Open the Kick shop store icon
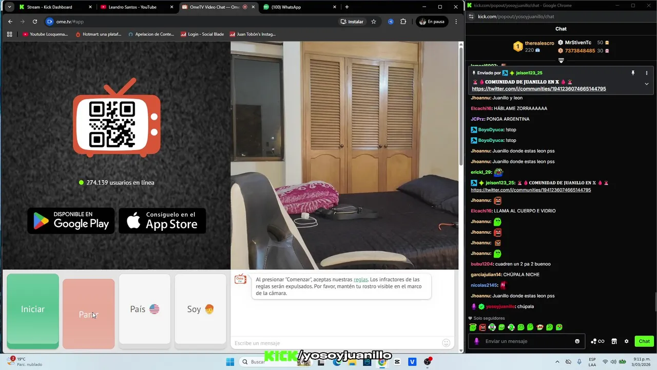The image size is (657, 370). [x=614, y=341]
